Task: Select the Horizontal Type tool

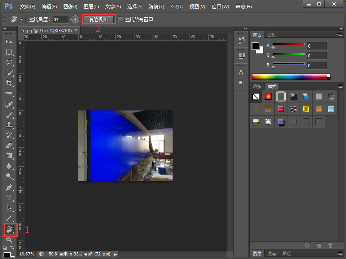Action: point(10,198)
